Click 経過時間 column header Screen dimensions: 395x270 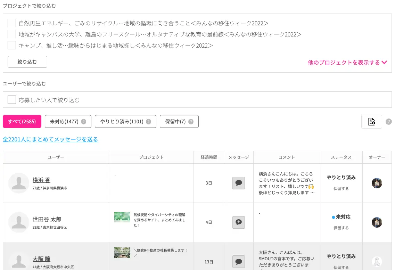pos(209,157)
